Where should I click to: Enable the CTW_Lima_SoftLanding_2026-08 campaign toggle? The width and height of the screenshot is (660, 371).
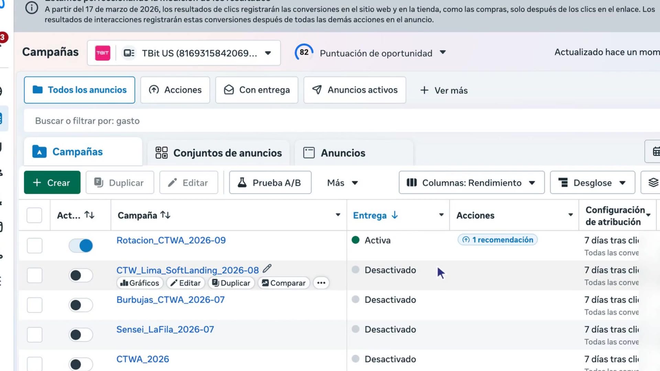(81, 275)
